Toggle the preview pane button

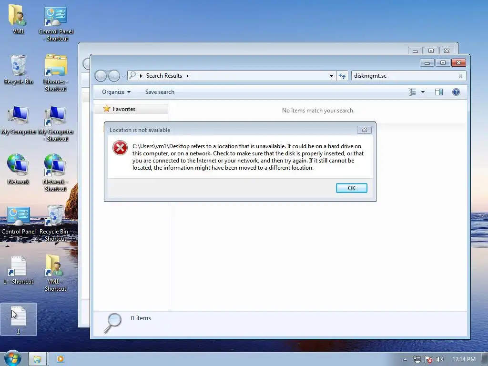(439, 92)
